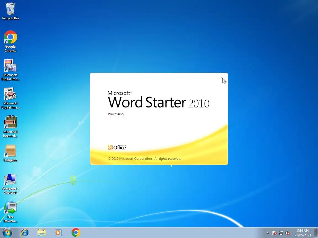Select the Microsoft Interactive notepad shortcut

(10, 126)
